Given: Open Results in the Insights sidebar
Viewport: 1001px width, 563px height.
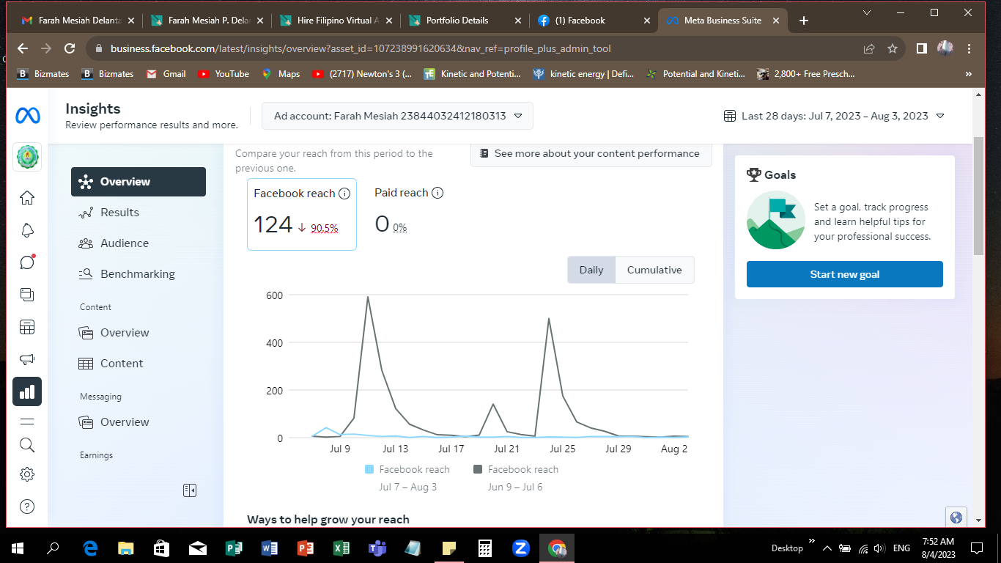Looking at the screenshot, I should (x=138, y=213).
